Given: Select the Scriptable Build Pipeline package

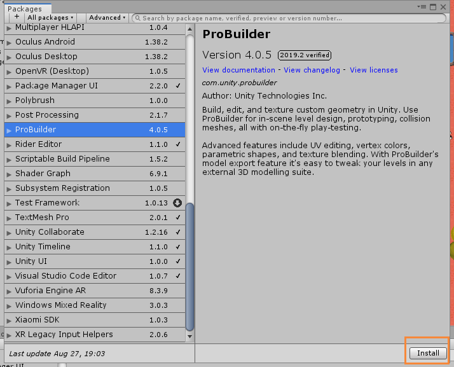Looking at the screenshot, I should pos(95,159).
